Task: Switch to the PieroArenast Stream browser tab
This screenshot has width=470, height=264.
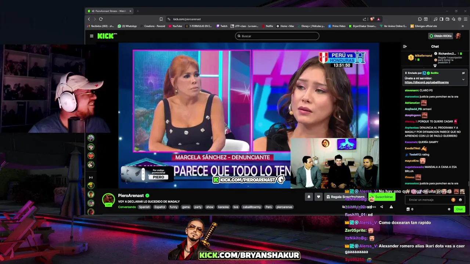Action: coord(109,11)
